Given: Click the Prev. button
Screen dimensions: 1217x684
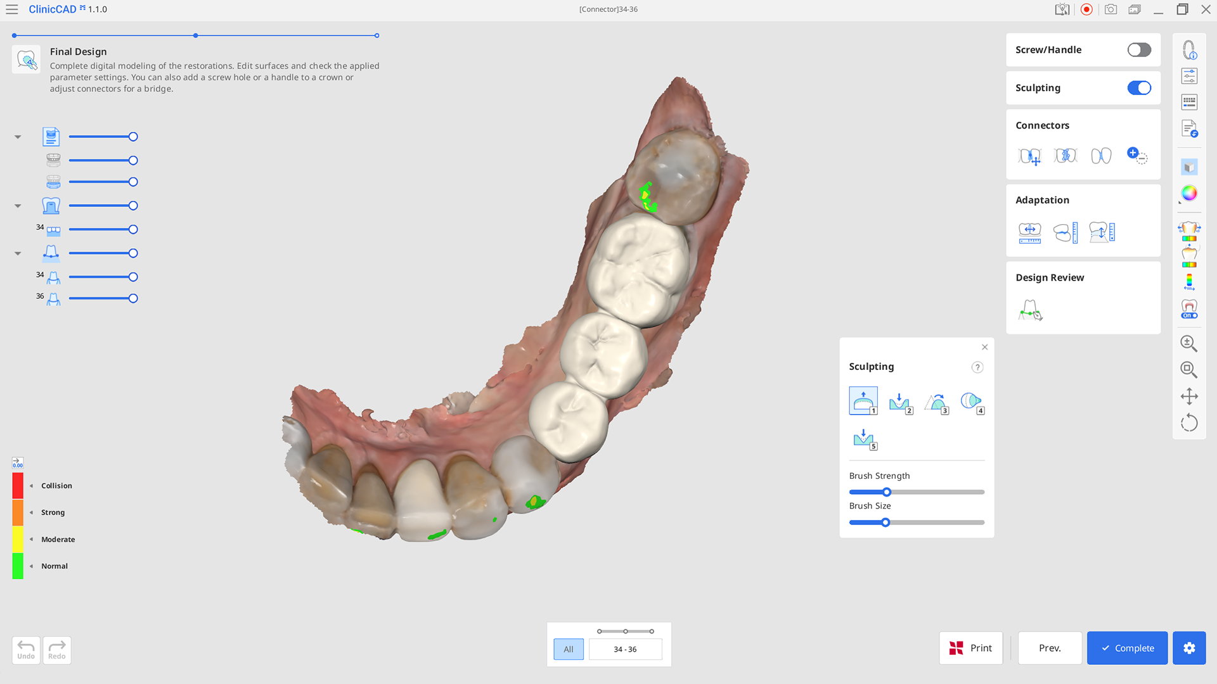Looking at the screenshot, I should (1049, 648).
